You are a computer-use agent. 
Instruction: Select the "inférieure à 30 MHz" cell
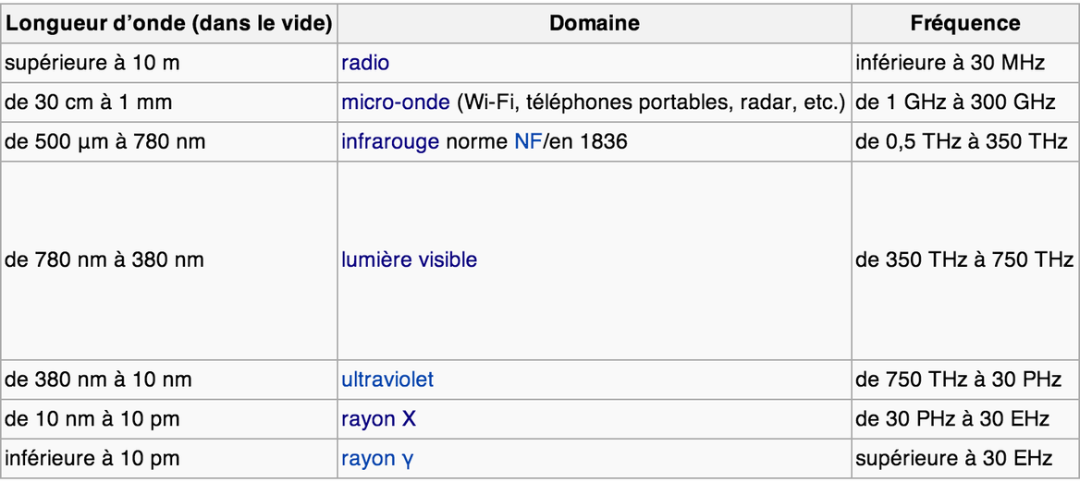click(x=950, y=63)
